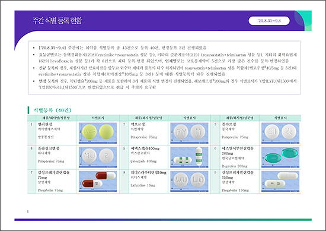Select the white tablet imprinted RY

click(x=181, y=132)
